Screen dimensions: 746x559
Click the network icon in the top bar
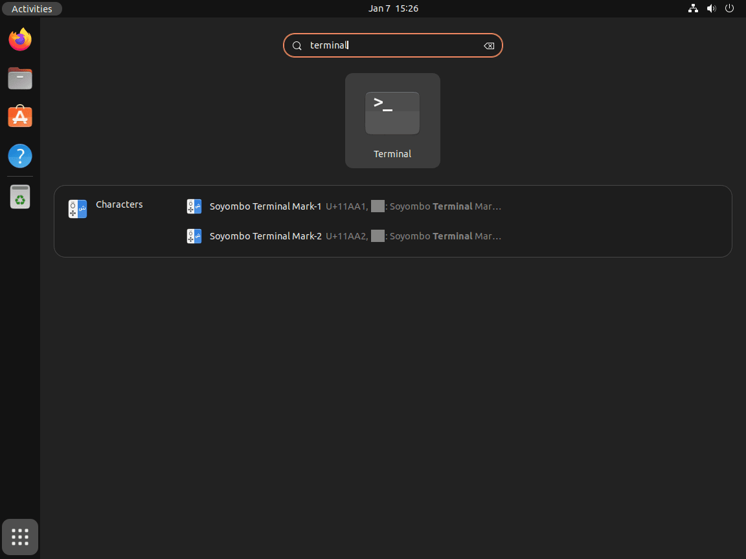(x=693, y=8)
